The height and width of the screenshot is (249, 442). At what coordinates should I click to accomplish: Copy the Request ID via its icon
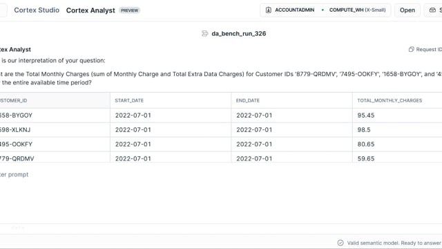point(412,49)
